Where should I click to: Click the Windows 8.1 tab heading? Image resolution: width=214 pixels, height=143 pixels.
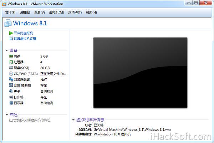pos(30,23)
